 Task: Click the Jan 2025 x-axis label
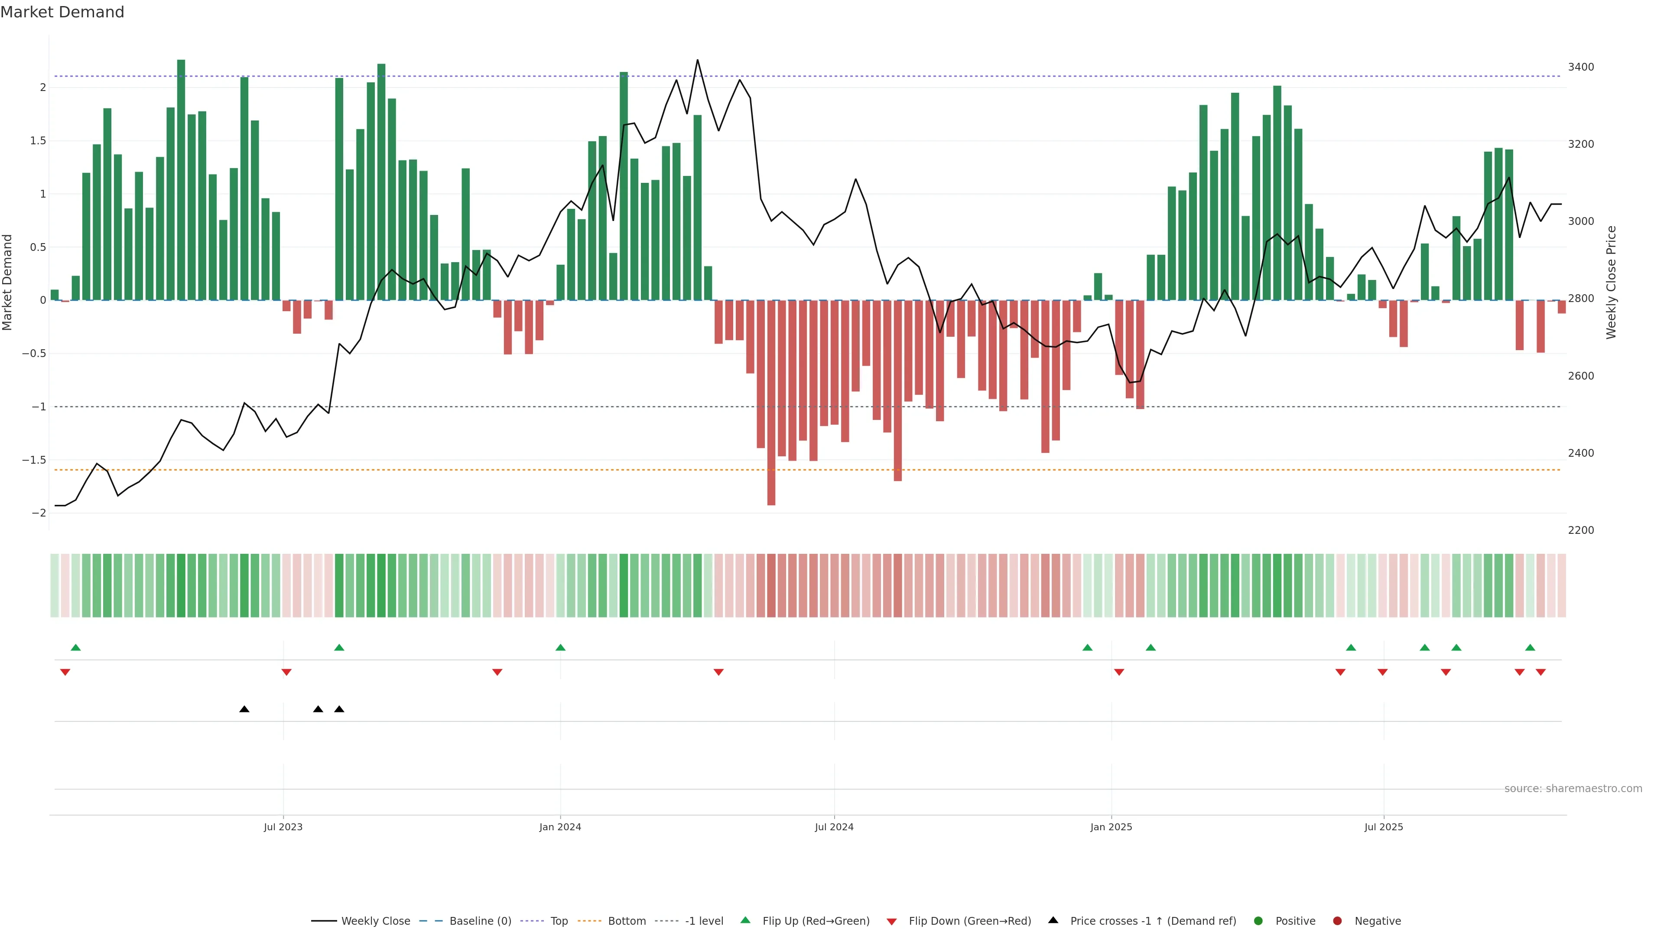1111,827
